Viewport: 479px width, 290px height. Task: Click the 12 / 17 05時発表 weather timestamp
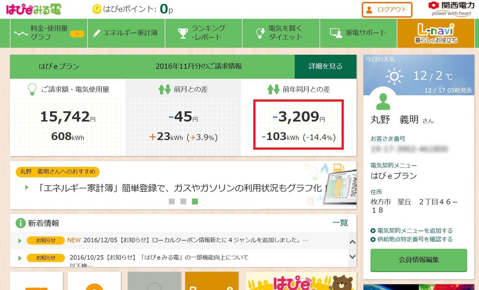448,91
